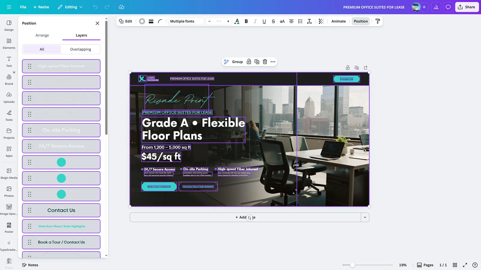Screen dimensions: 481x270
Task: Toggle strikethrough text formatting
Action: pyautogui.click(x=273, y=21)
